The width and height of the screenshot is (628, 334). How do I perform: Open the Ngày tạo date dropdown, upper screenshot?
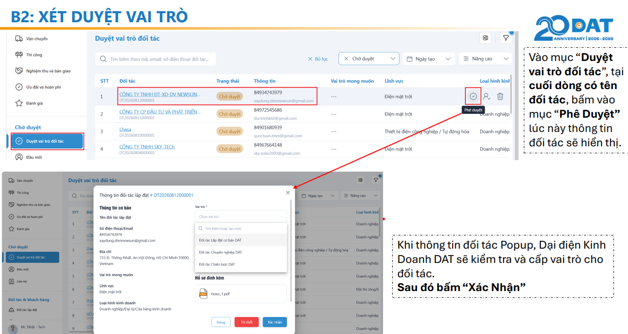point(429,59)
